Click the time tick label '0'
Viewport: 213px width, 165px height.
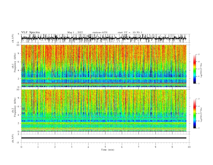tap(21, 147)
